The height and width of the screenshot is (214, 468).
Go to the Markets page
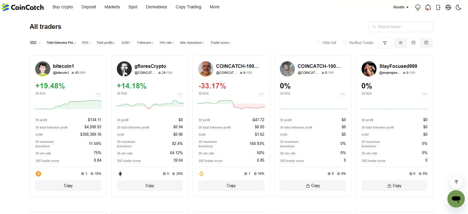[x=112, y=7]
